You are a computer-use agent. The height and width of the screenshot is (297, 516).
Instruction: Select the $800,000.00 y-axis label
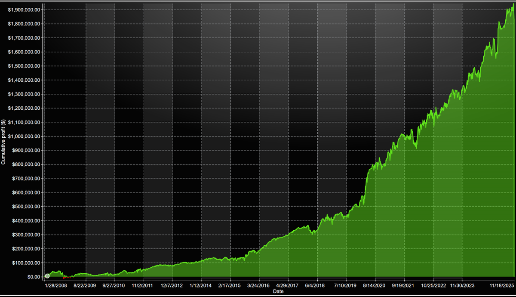(27, 164)
